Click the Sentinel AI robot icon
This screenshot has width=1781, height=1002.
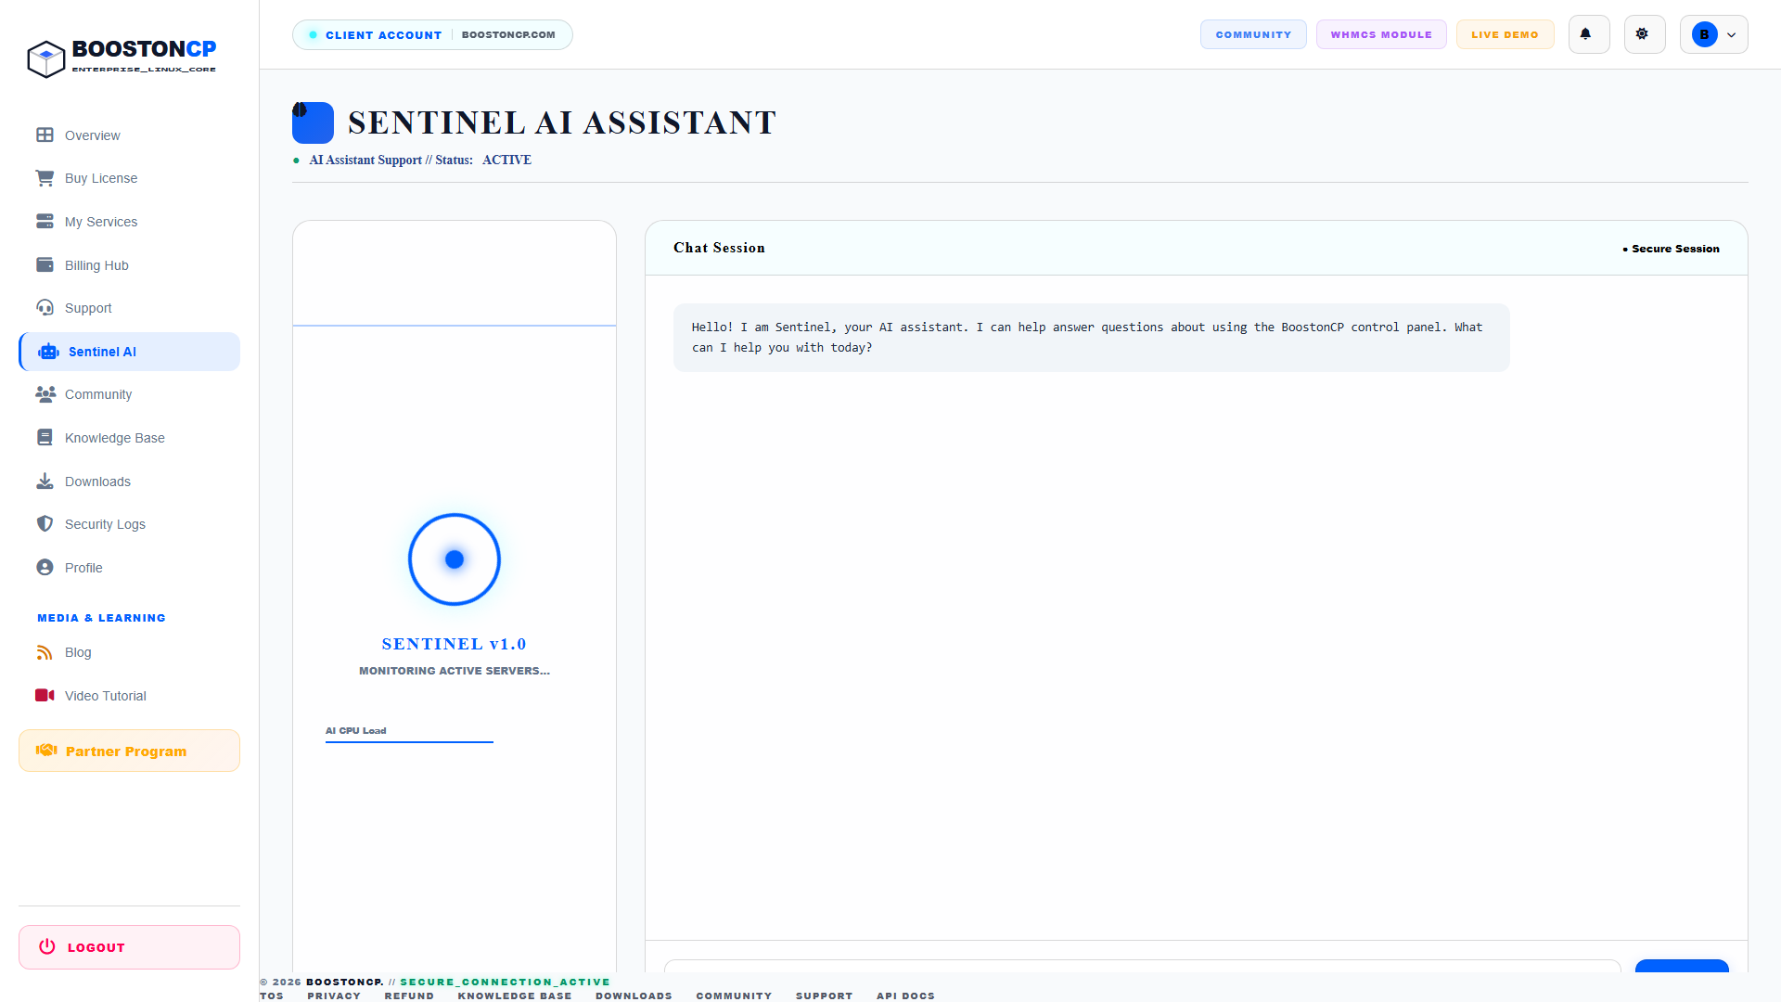tap(48, 352)
